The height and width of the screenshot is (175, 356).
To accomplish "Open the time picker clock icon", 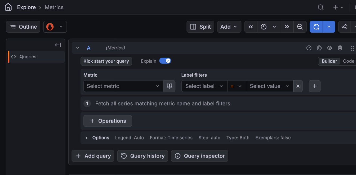I will point(264,27).
